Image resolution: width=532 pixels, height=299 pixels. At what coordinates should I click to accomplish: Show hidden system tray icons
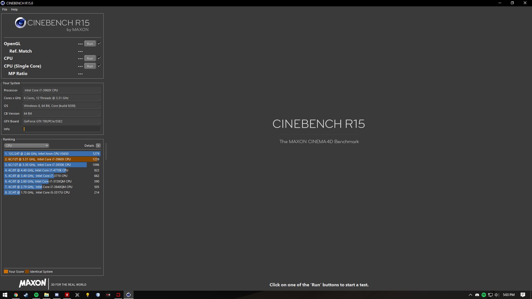click(x=470, y=295)
